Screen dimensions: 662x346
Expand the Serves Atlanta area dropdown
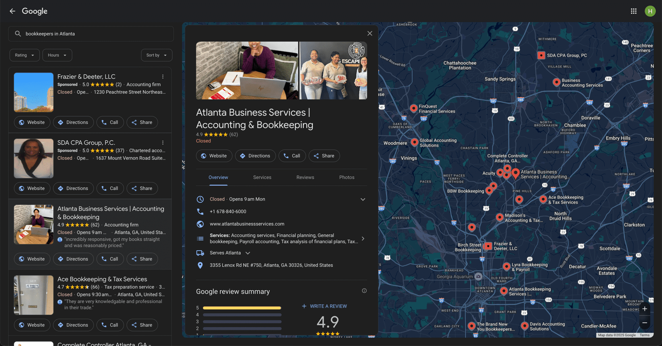[248, 253]
